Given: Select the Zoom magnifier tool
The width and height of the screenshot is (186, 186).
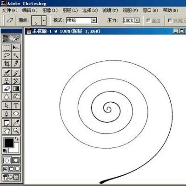Looking at the screenshot, I should click(16, 131).
